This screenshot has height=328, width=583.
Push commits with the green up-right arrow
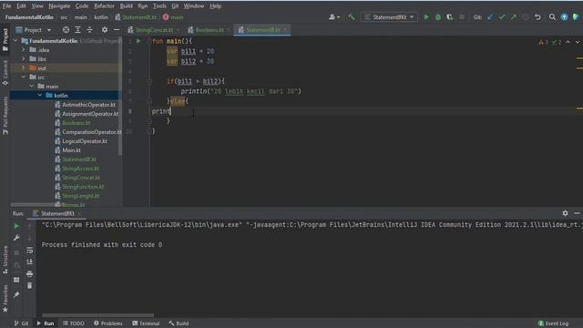point(514,17)
